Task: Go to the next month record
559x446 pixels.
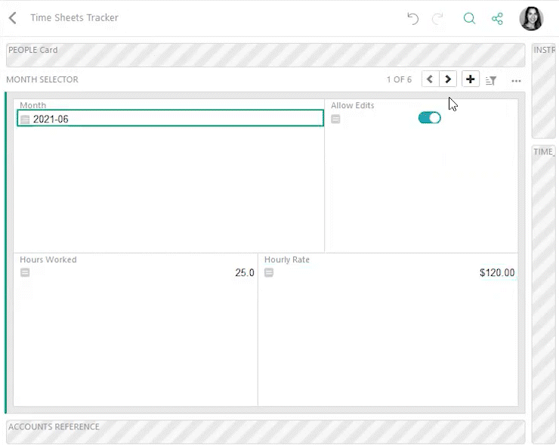Action: click(449, 79)
